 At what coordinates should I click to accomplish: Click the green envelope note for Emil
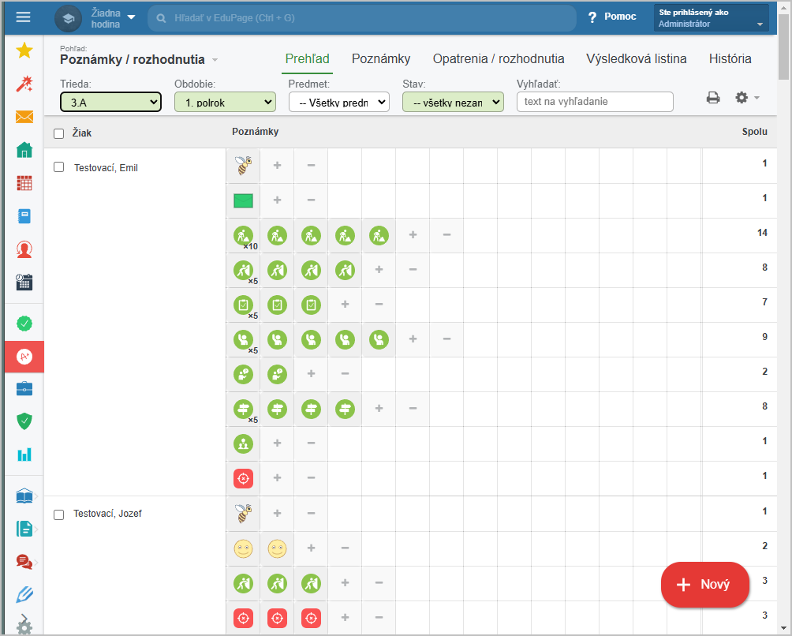pos(244,200)
